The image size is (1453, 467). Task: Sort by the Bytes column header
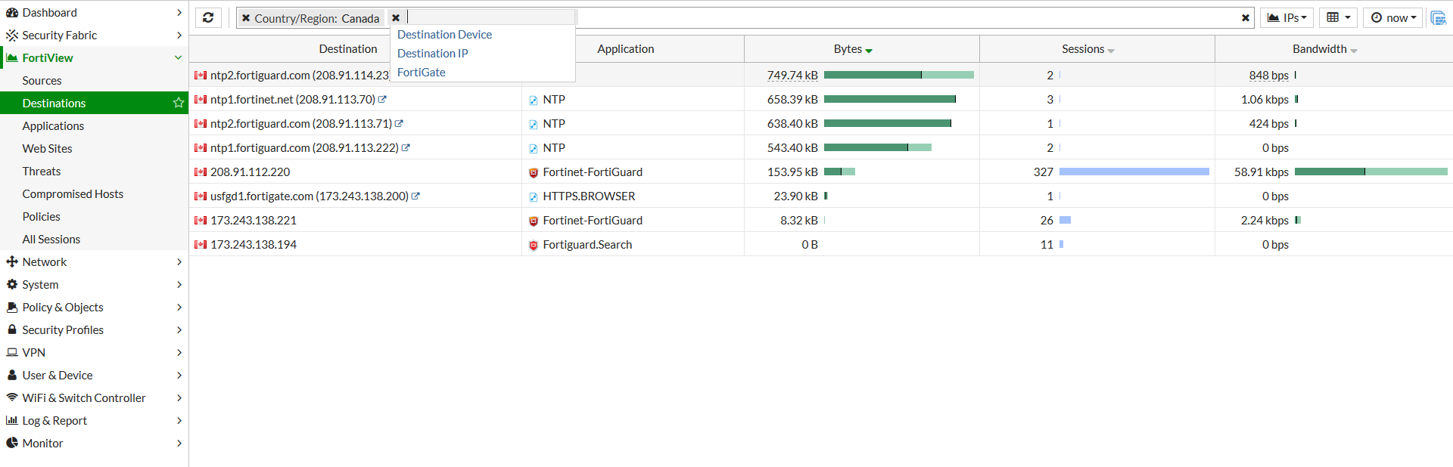pyautogui.click(x=853, y=49)
